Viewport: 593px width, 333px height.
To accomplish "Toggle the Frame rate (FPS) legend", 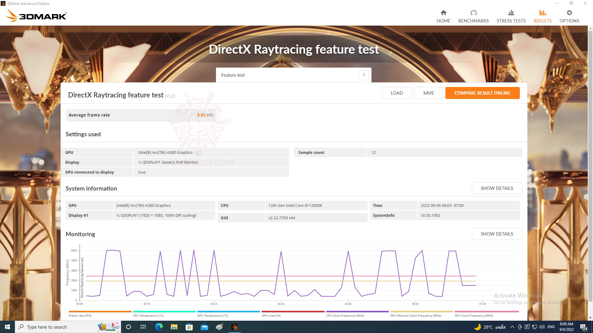I will pos(80,315).
